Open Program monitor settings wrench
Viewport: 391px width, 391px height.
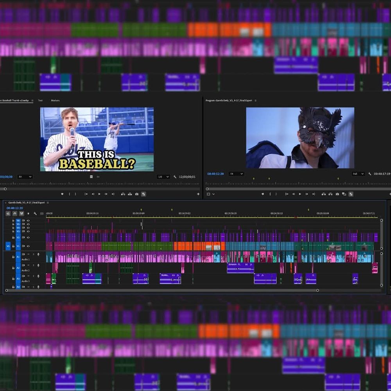[x=369, y=174]
